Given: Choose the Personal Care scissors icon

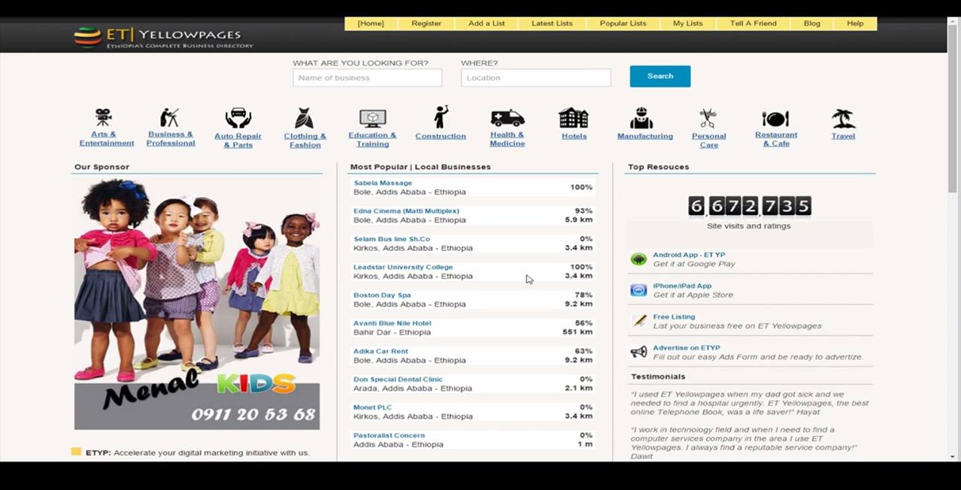Looking at the screenshot, I should point(708,118).
